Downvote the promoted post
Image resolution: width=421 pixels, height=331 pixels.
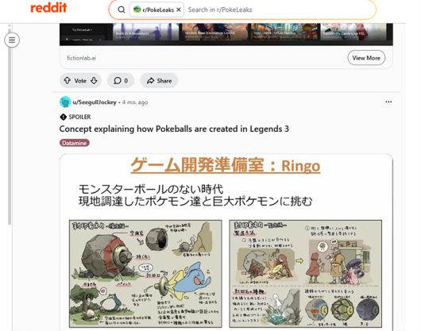pos(94,80)
